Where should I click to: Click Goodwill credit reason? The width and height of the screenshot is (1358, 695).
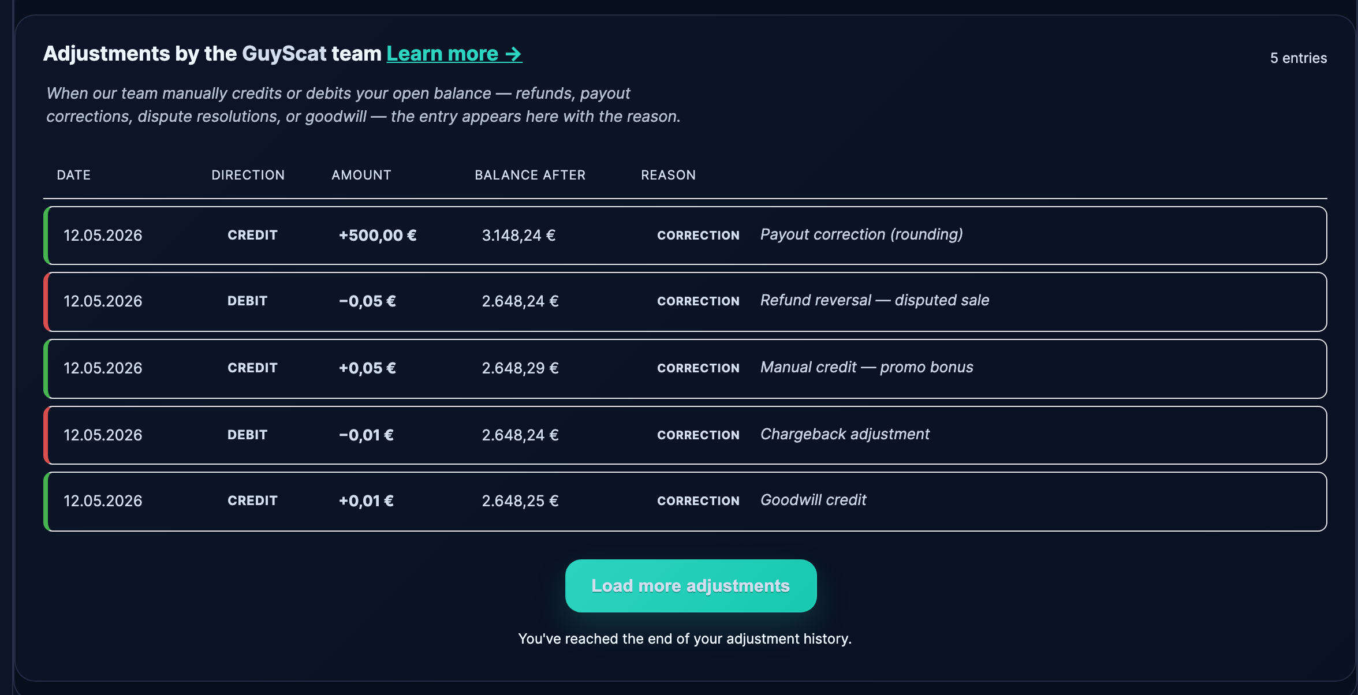pos(813,500)
